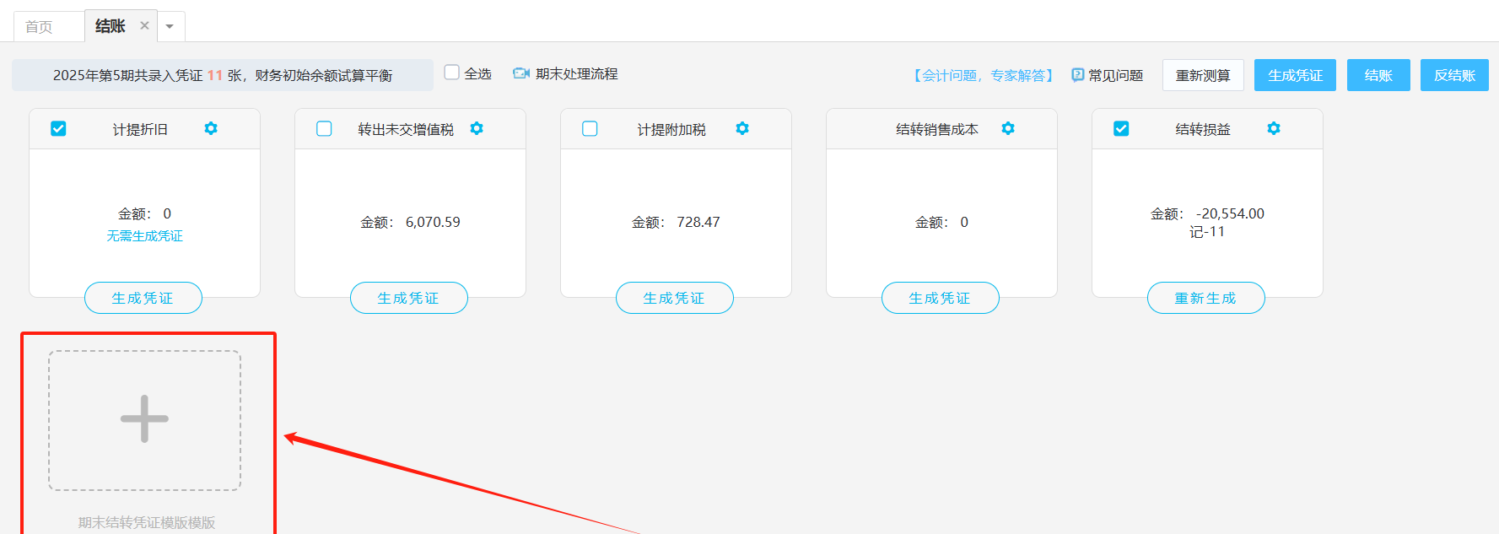Open settings gear for 结转损益 card

coord(1274,128)
